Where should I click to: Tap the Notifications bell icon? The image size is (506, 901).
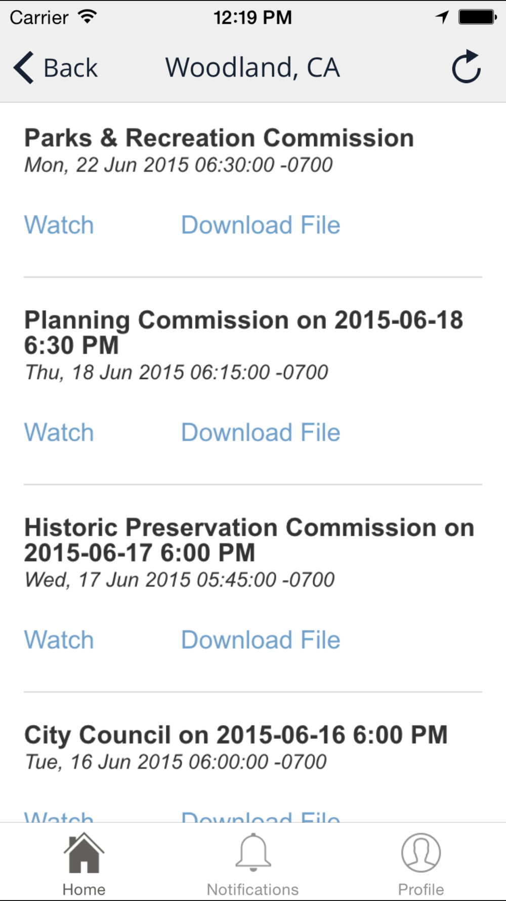[x=253, y=853]
